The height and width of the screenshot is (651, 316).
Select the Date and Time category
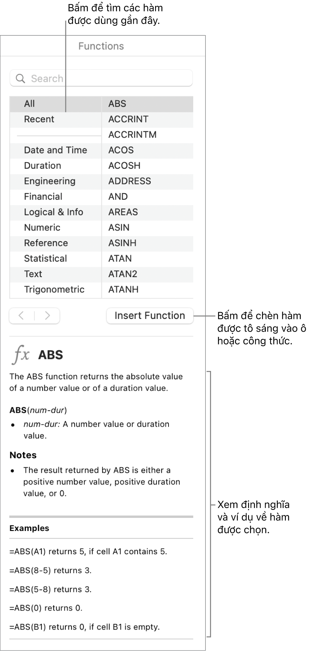tap(55, 150)
